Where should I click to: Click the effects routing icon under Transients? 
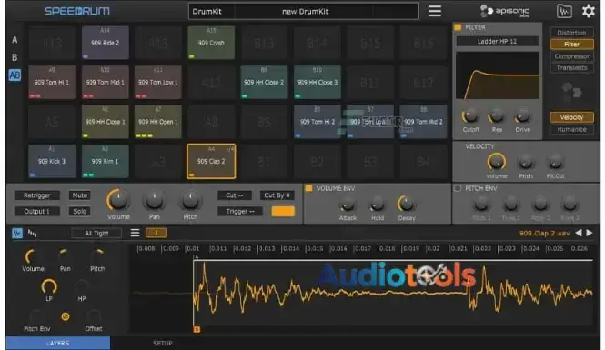571,92
